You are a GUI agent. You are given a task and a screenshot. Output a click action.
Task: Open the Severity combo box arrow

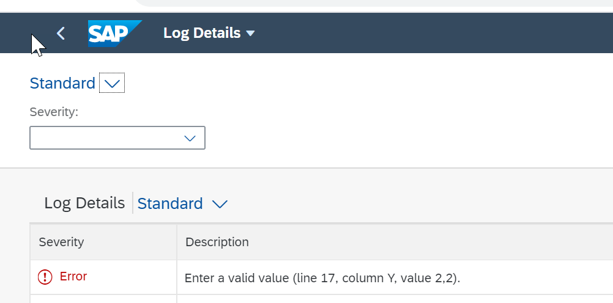pyautogui.click(x=190, y=138)
